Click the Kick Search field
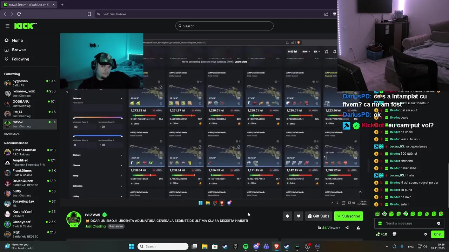449x252 pixels. (224, 26)
